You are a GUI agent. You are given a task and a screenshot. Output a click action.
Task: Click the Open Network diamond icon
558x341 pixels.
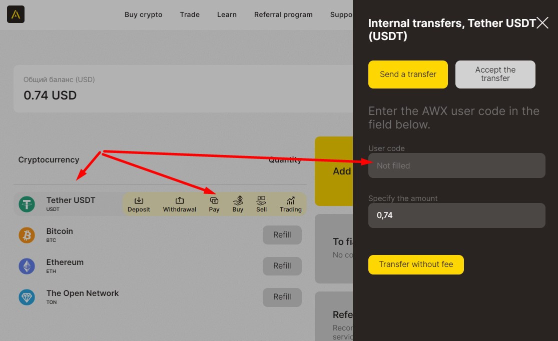coord(27,297)
